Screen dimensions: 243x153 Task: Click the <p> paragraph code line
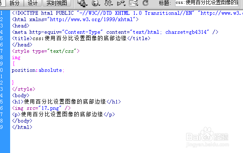click(x=63, y=115)
